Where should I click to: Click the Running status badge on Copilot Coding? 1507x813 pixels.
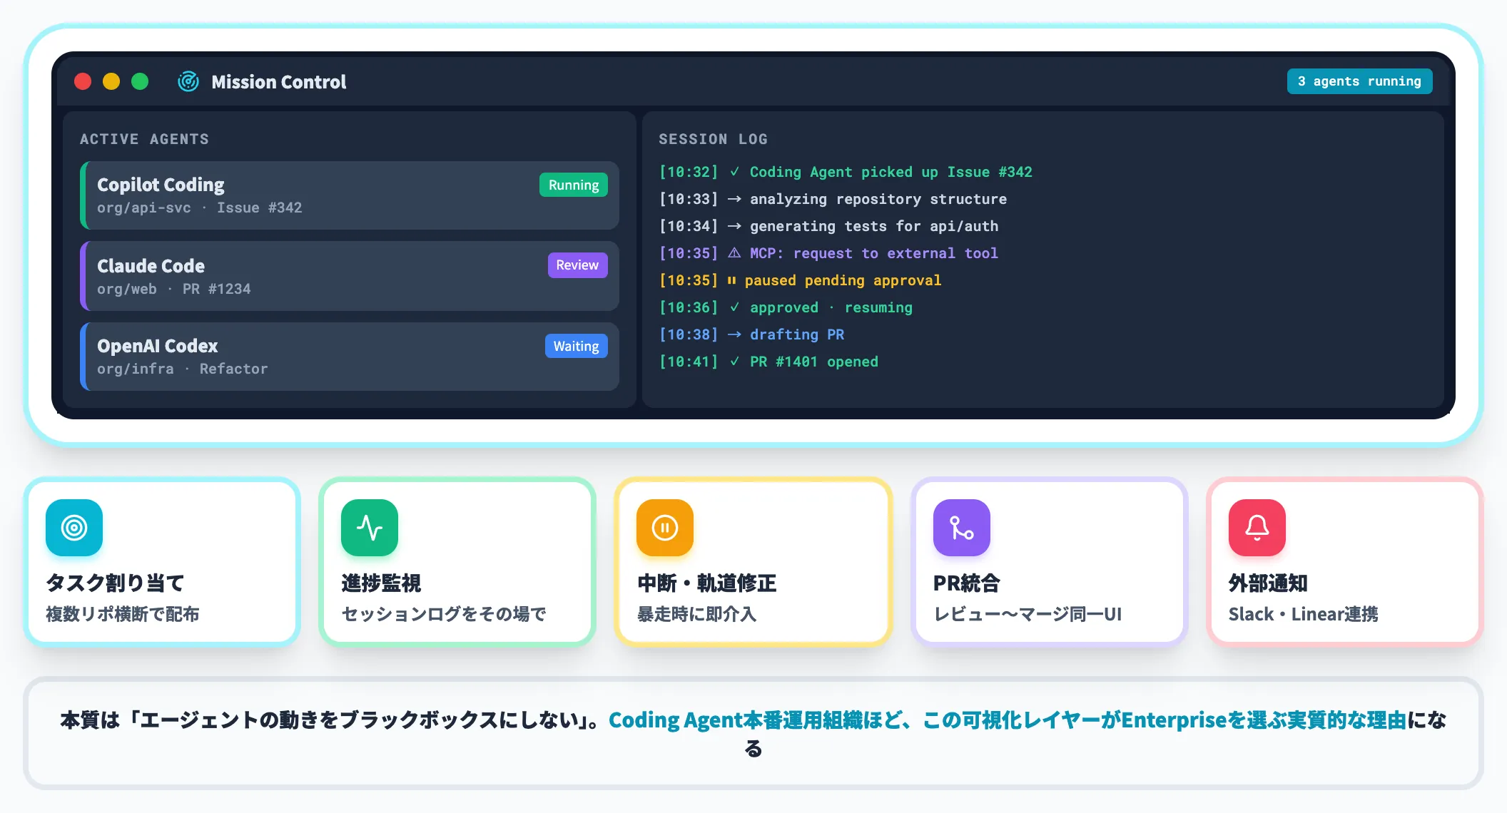[574, 185]
